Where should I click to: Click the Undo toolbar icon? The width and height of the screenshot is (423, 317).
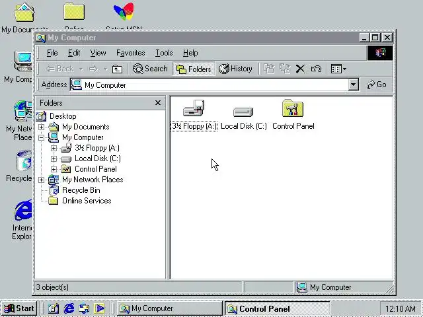coord(316,69)
